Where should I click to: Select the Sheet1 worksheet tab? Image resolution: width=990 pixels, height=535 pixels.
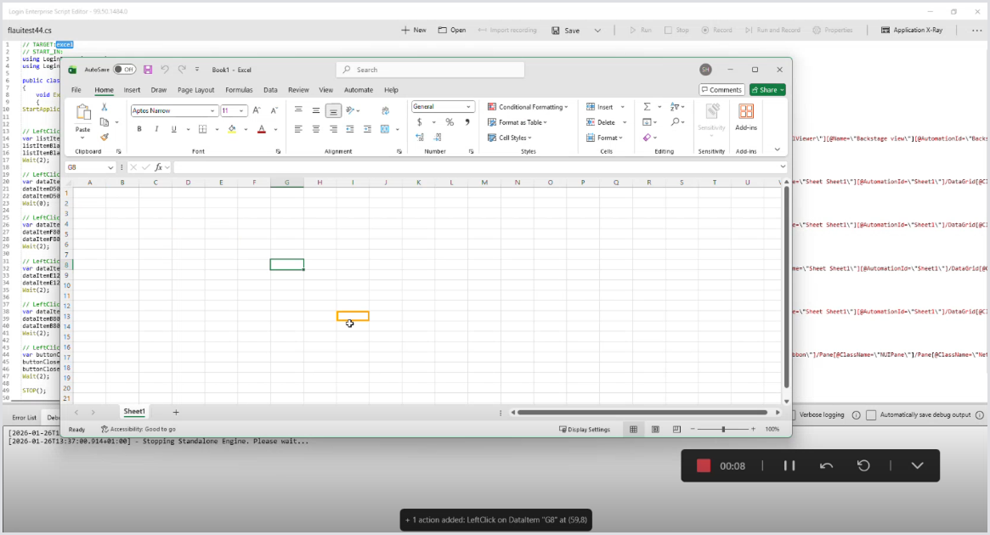click(134, 412)
